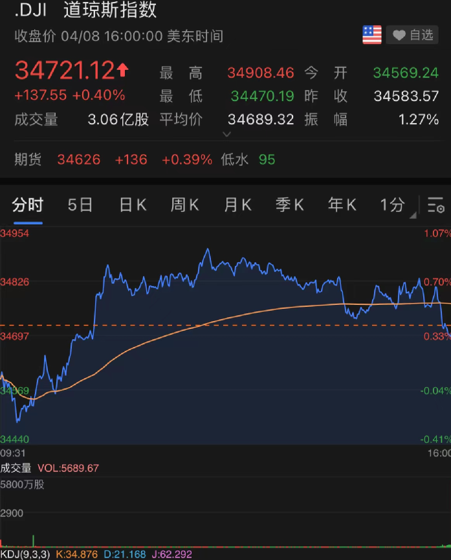The height and width of the screenshot is (560, 451).
Task: Tap today's open 34569.24
Action: (406, 73)
